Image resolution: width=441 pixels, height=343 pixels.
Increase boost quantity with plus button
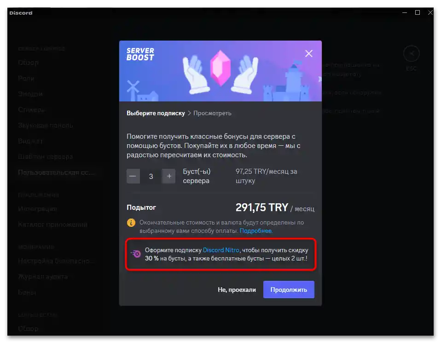(169, 176)
